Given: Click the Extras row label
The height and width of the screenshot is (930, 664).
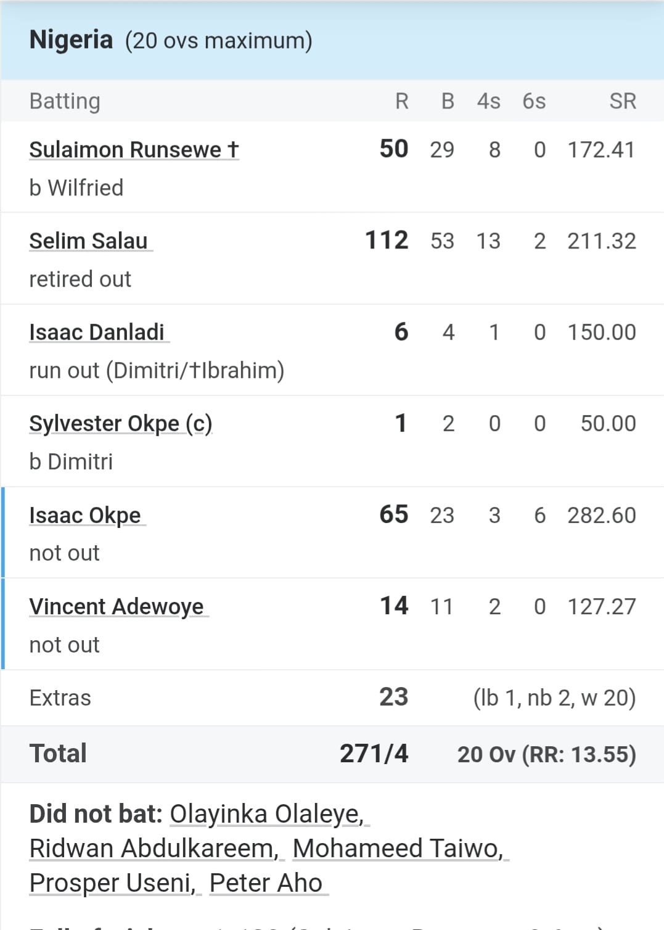Looking at the screenshot, I should tap(60, 698).
